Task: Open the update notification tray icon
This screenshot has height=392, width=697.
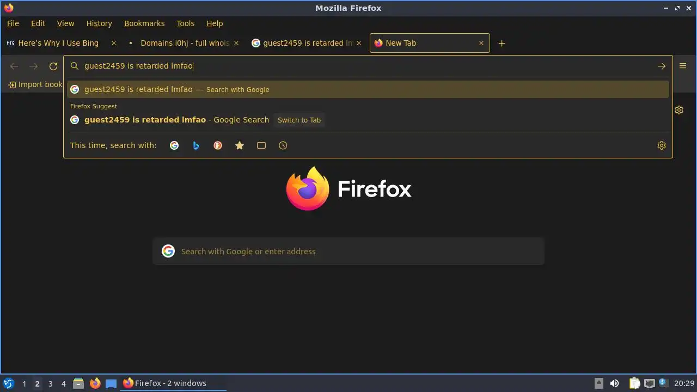Action: pyautogui.click(x=663, y=383)
